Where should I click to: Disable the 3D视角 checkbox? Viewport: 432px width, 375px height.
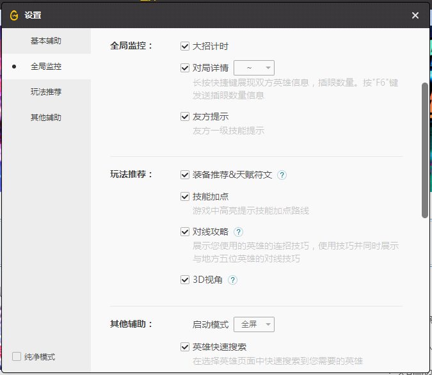pyautogui.click(x=185, y=280)
